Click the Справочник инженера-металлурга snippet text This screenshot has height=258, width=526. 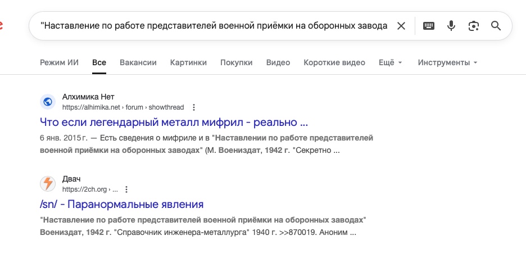click(182, 232)
